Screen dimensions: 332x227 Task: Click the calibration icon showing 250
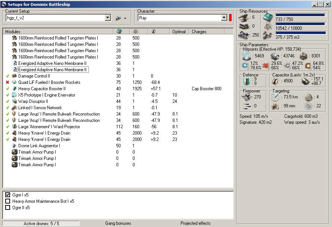(244, 35)
